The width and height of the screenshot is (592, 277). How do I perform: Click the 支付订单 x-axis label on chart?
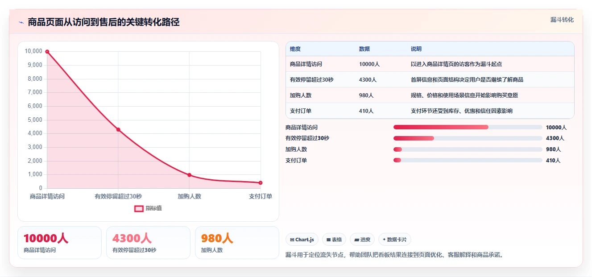tap(261, 196)
